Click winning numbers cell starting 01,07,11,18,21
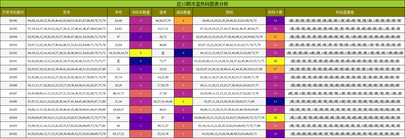Viewport: 405px width, 138px height. (67, 101)
